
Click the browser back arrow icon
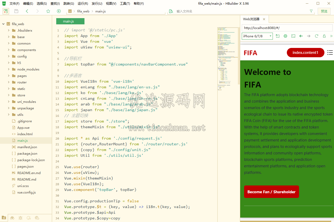click(x=301, y=36)
